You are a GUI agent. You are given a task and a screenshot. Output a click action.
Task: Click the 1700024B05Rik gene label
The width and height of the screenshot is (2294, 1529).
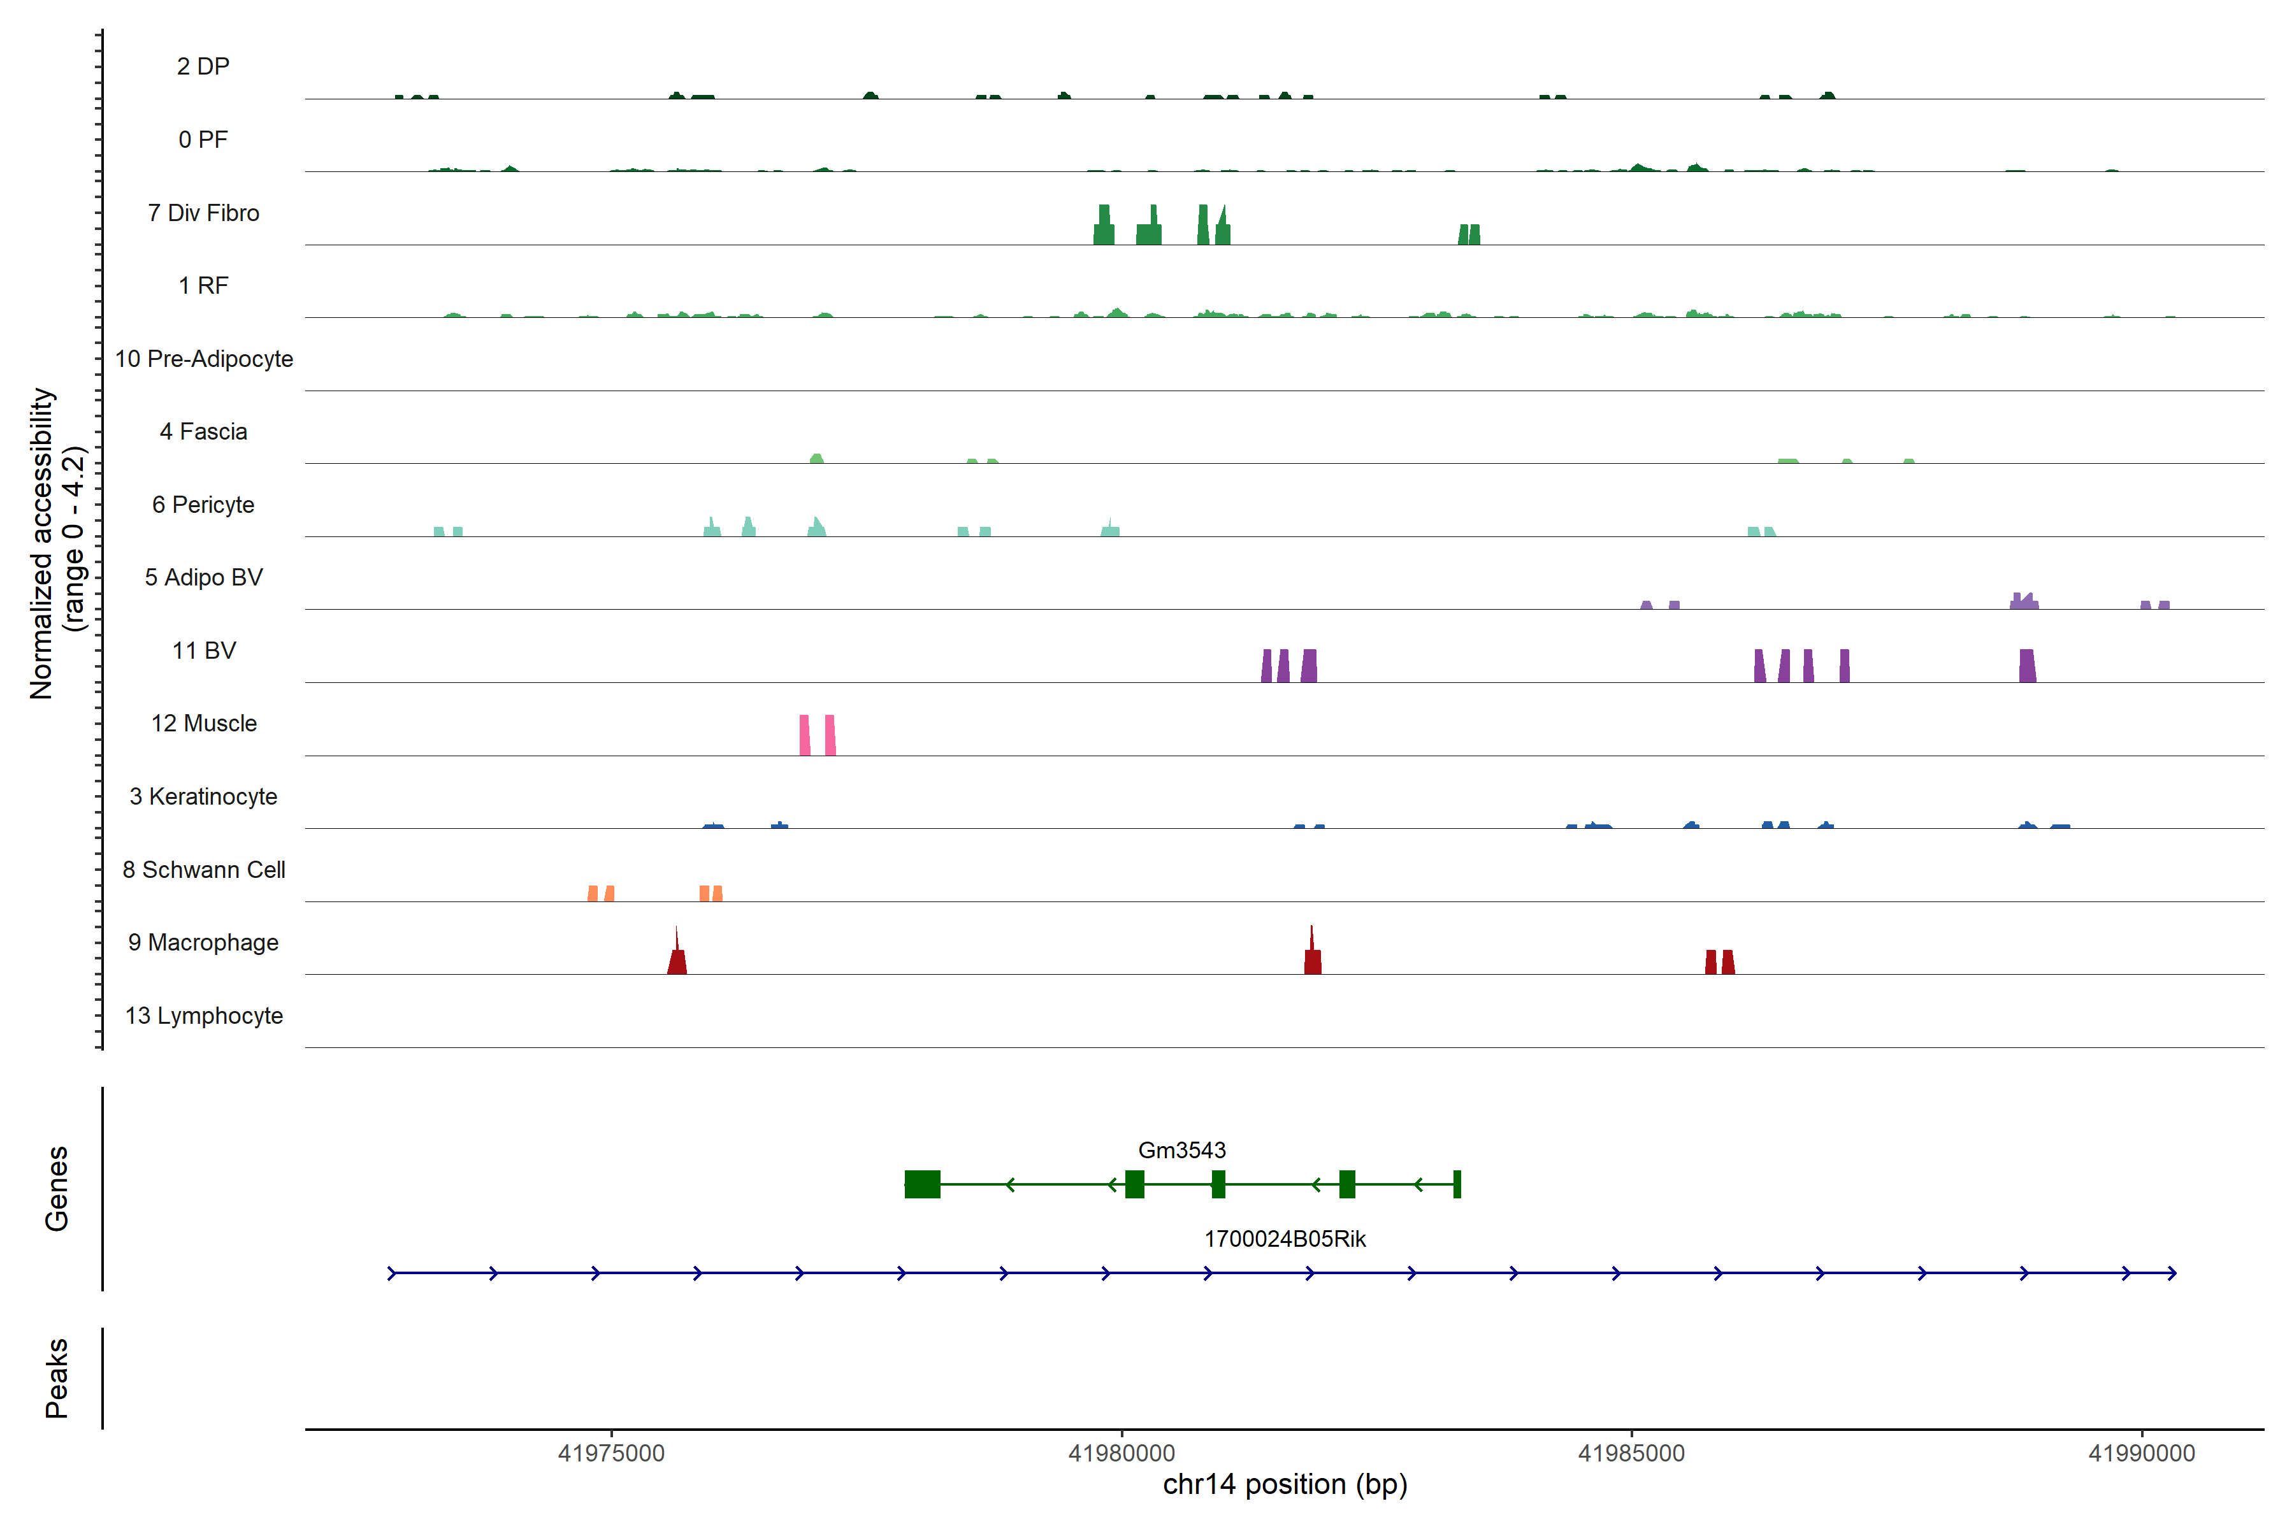1285,1238
